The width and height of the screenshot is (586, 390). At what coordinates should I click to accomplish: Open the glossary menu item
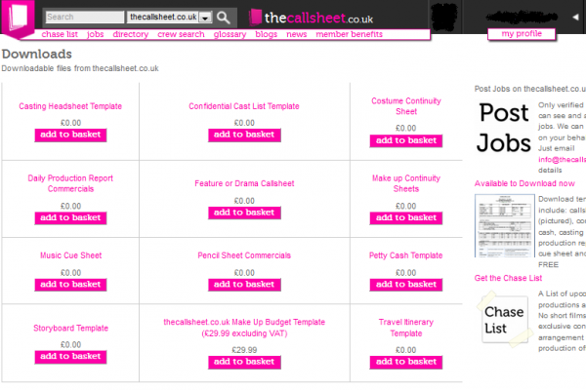[230, 34]
